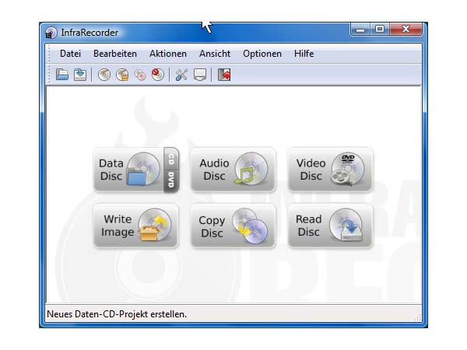Click the Open project folder toolbar icon
Image resolution: width=467 pixels, height=350 pixels.
click(x=62, y=75)
